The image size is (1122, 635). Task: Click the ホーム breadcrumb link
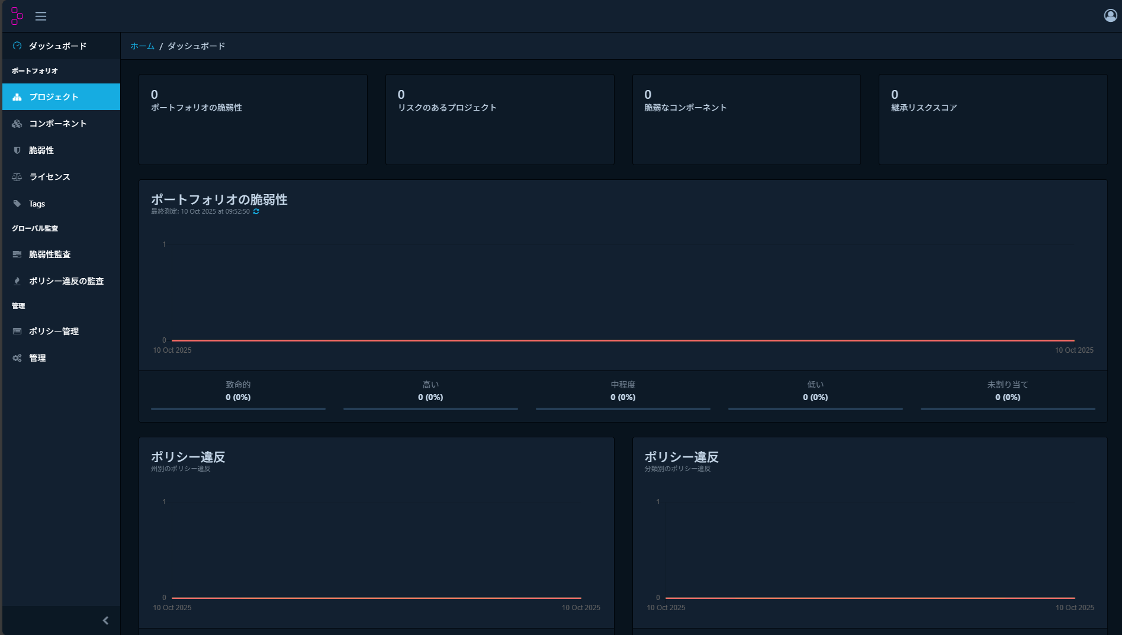click(x=142, y=46)
